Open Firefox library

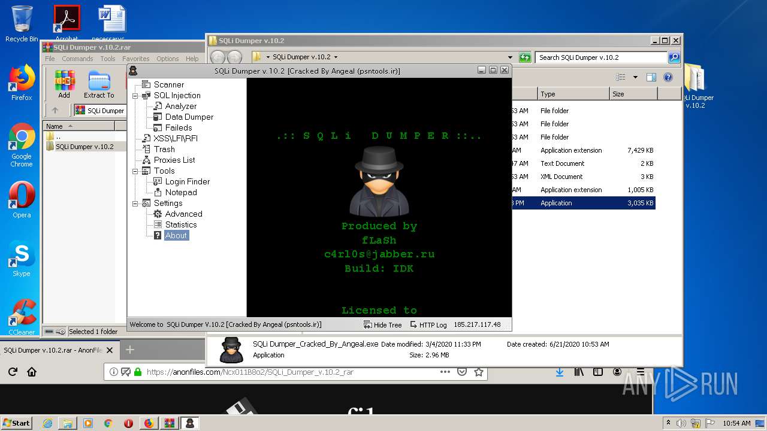(579, 372)
